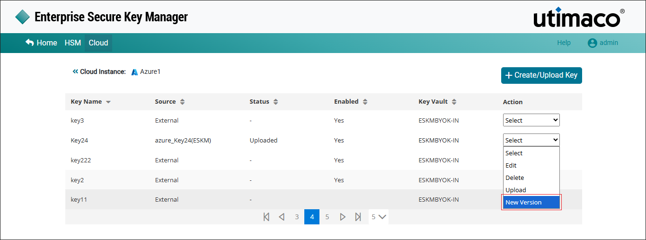
Task: Sort by Key Name using its arrow
Action: coord(108,102)
